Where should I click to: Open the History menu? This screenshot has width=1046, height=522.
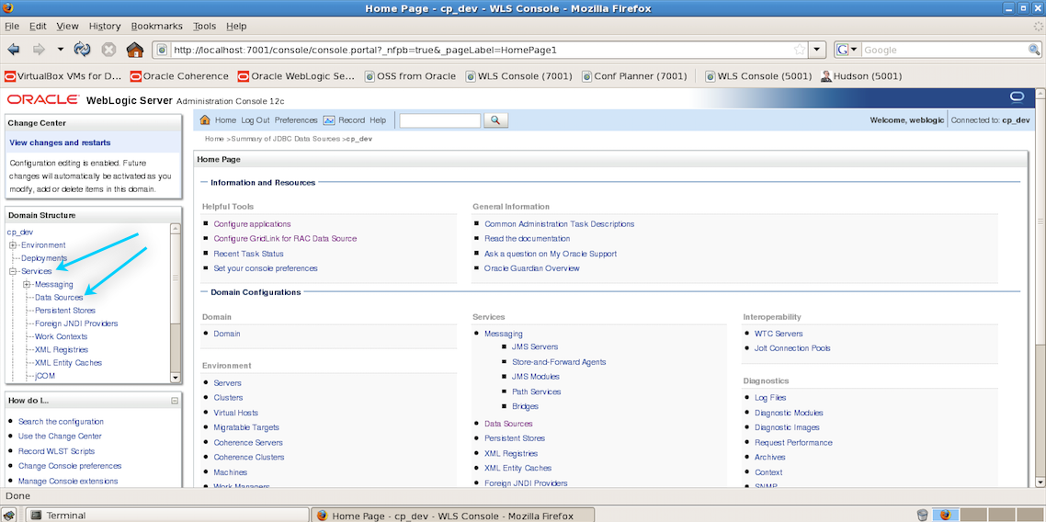[x=105, y=27]
